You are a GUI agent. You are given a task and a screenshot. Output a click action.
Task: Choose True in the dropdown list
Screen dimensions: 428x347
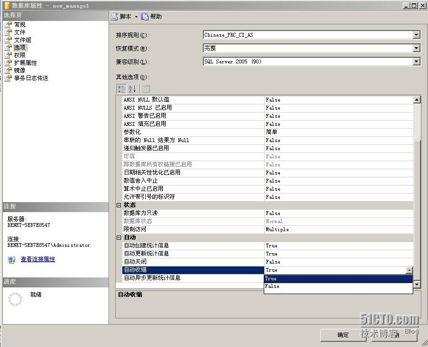point(338,279)
